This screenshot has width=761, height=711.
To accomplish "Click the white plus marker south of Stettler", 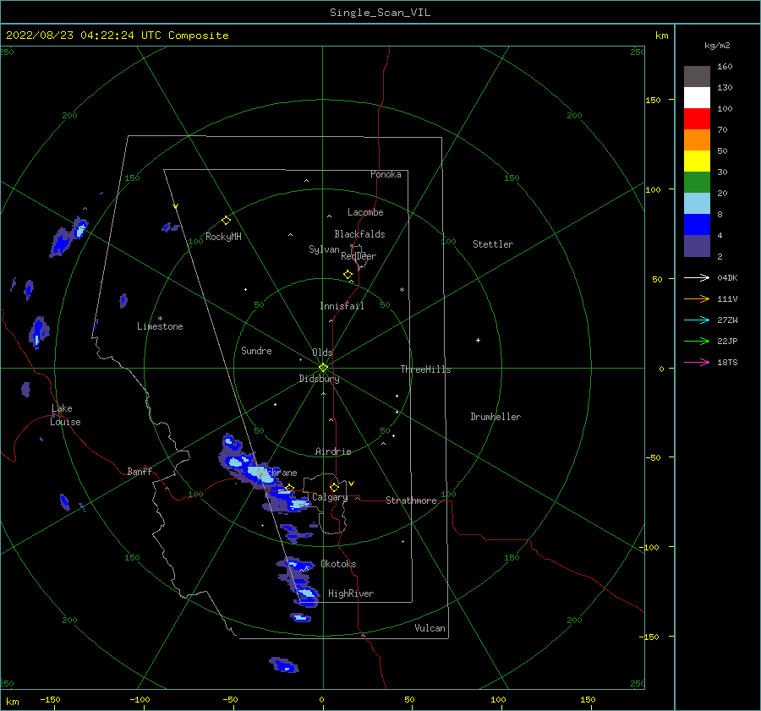I will point(478,340).
